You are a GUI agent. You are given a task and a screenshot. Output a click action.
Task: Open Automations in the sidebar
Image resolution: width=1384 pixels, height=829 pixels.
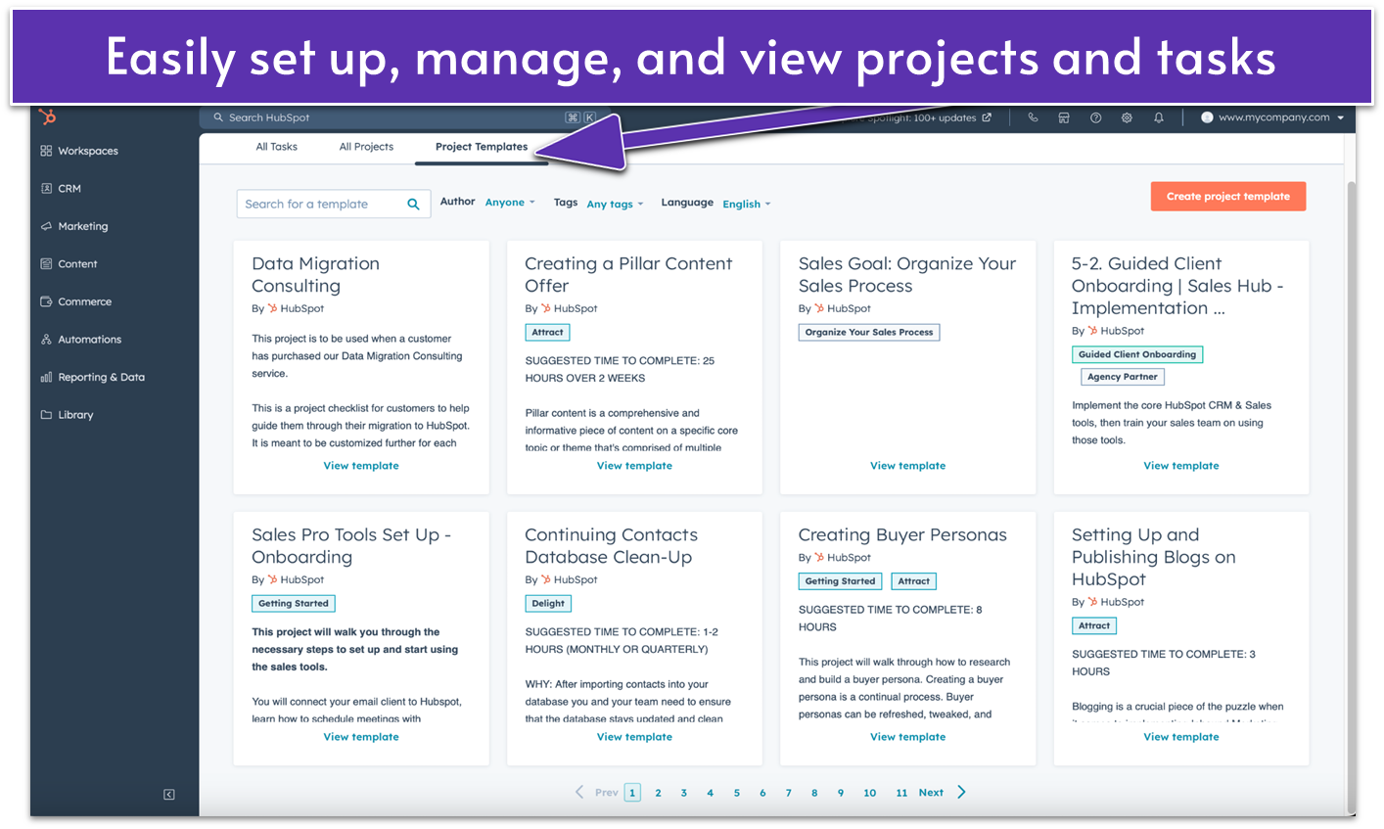[80, 340]
